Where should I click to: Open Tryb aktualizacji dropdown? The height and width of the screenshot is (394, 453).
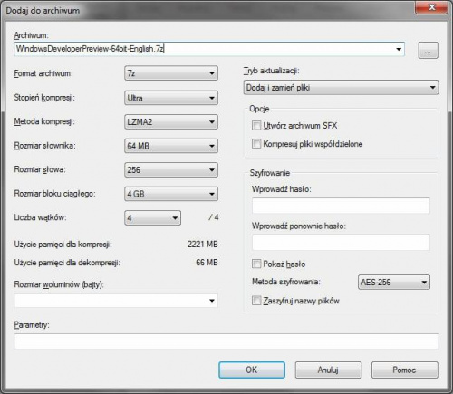(x=341, y=88)
